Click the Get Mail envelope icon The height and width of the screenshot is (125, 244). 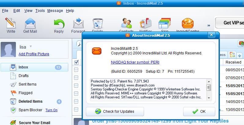[x=30, y=23]
